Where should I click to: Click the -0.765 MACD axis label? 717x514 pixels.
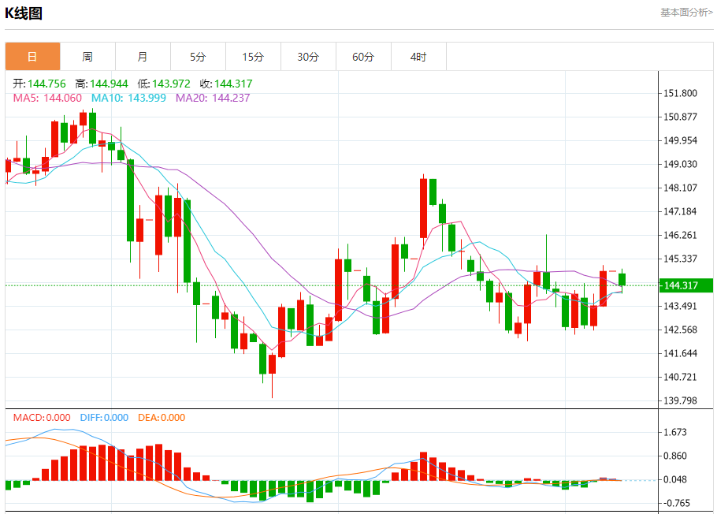678,503
